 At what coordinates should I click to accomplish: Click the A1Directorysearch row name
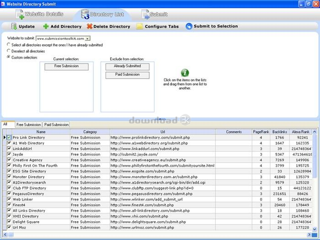(29, 182)
